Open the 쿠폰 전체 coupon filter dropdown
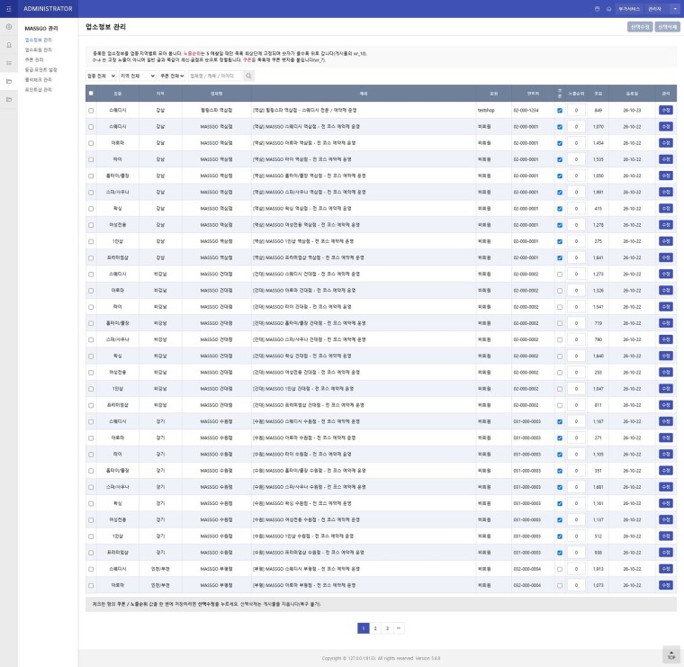The image size is (684, 667). click(172, 76)
